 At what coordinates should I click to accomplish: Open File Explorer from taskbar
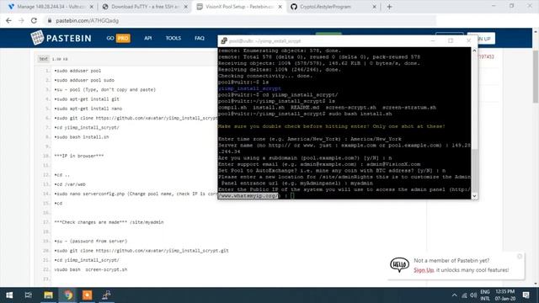pyautogui.click(x=48, y=295)
